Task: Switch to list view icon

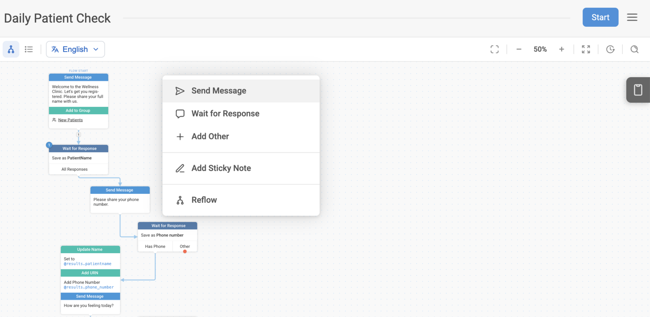Action: 29,49
